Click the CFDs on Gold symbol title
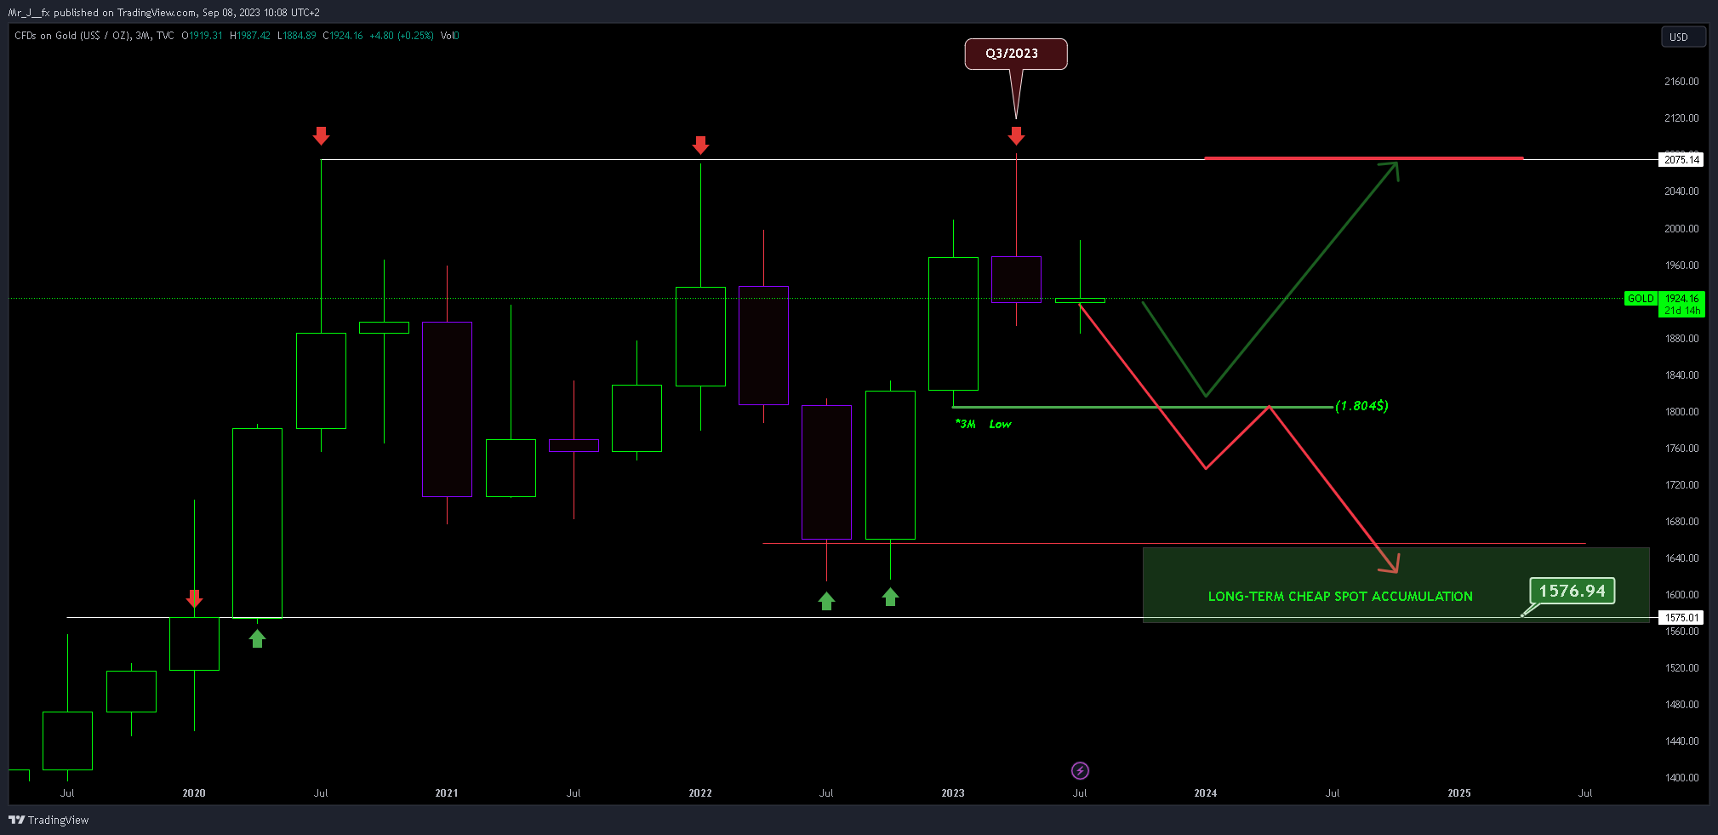The height and width of the screenshot is (835, 1718). point(94,36)
